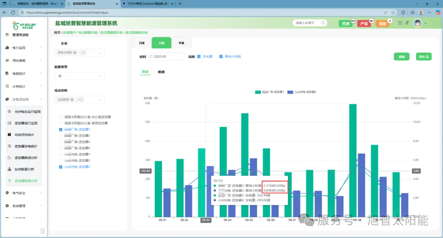Collapse the sidebar using the bottom menu icon
The height and width of the screenshot is (238, 443).
(42, 231)
